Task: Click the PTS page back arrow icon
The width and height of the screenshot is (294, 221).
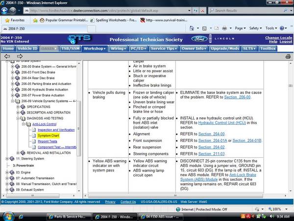Action: click(7, 56)
